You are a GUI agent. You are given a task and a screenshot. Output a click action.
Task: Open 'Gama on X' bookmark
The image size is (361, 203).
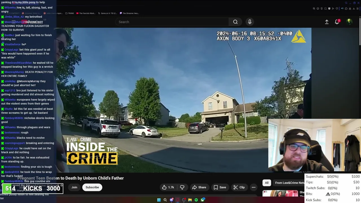(107, 13)
